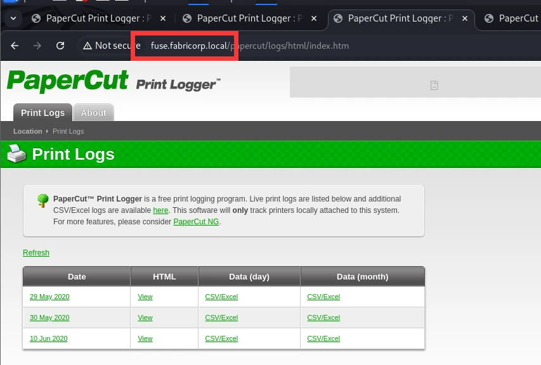Download daily CSV/Excel for 29 May 2020
The image size is (541, 365).
tap(221, 297)
